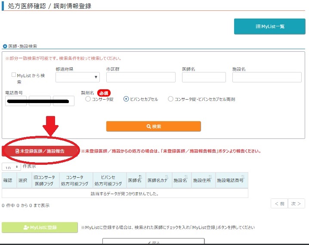Sort the table by 医師名カナ column
The height and width of the screenshot is (245, 309).
tap(157, 180)
